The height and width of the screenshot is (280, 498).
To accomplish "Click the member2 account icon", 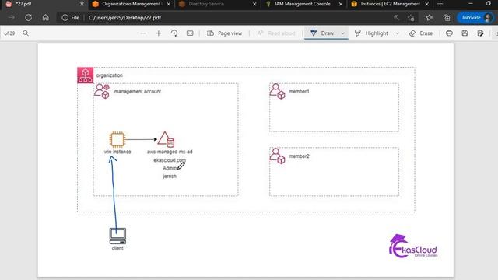I will click(278, 156).
